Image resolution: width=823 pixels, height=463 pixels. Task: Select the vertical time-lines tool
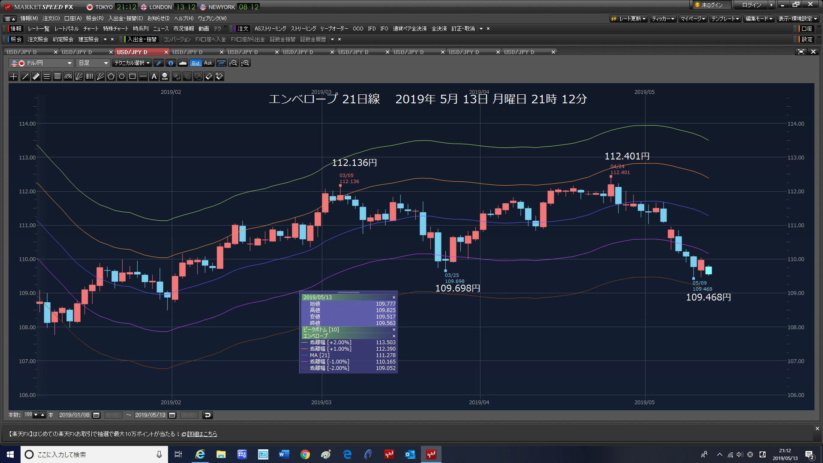coord(90,76)
